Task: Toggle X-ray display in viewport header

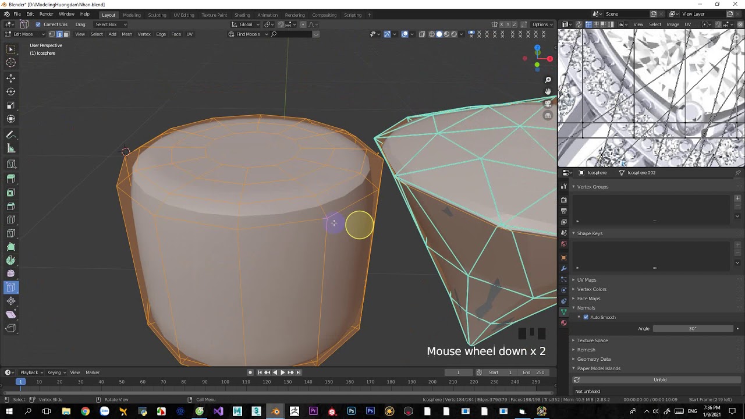Action: 422,34
